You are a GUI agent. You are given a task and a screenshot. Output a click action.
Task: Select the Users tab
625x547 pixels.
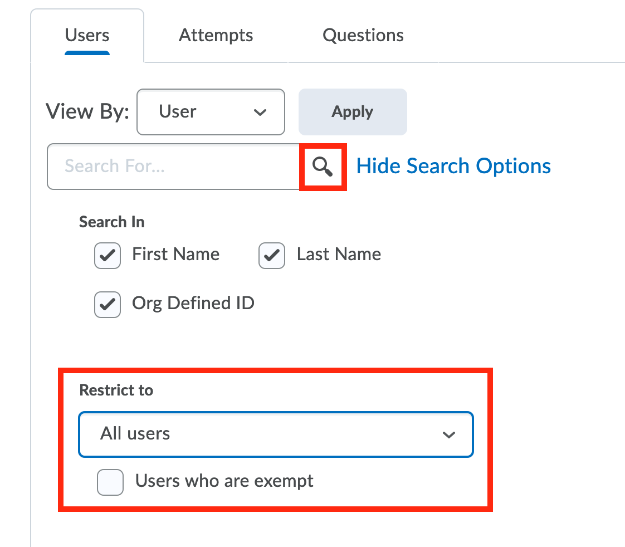tap(87, 35)
